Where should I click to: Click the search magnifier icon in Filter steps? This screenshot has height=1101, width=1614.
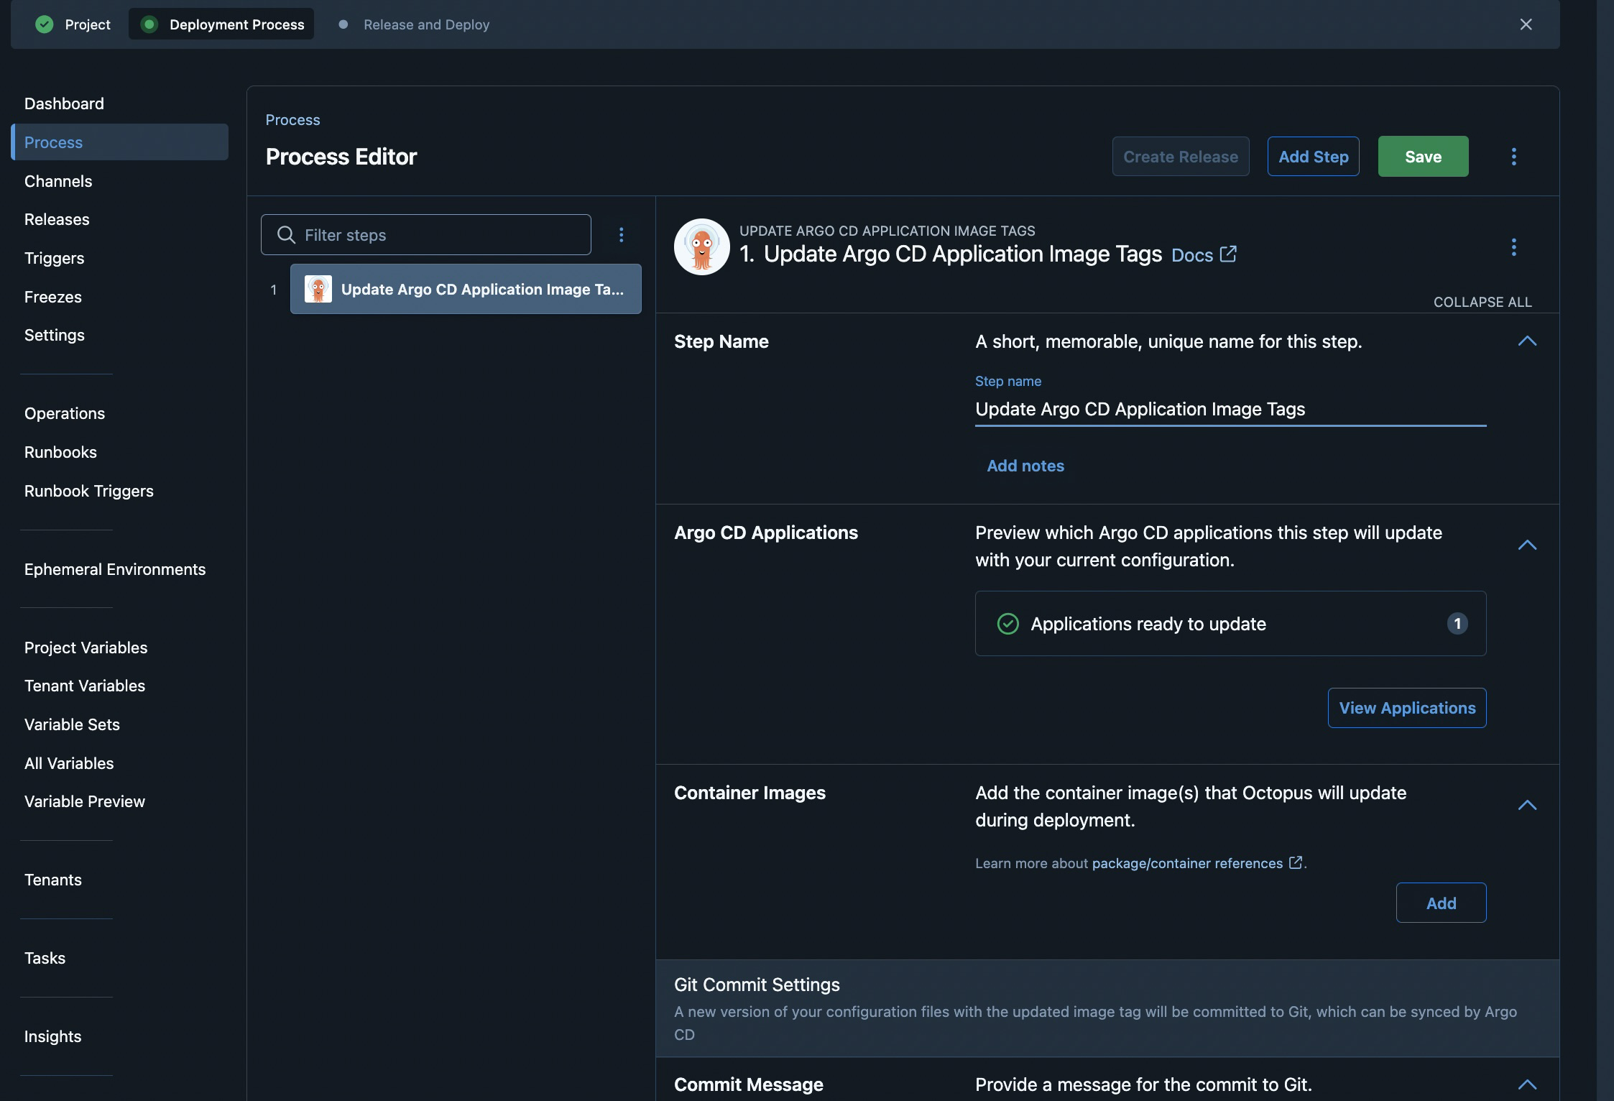[x=286, y=235]
